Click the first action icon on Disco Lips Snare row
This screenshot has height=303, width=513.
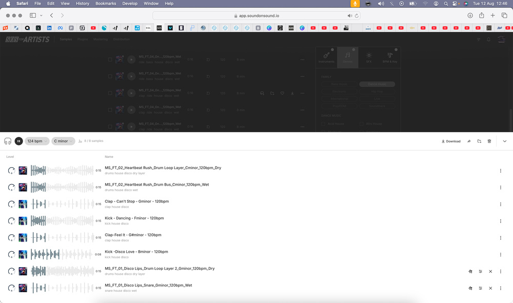coord(470,288)
